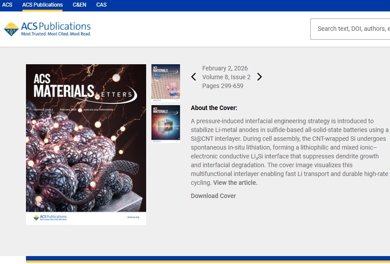Click the Volume 8, Issue 2 text
Image resolution: width=390 pixels, height=264 pixels.
tap(226, 77)
